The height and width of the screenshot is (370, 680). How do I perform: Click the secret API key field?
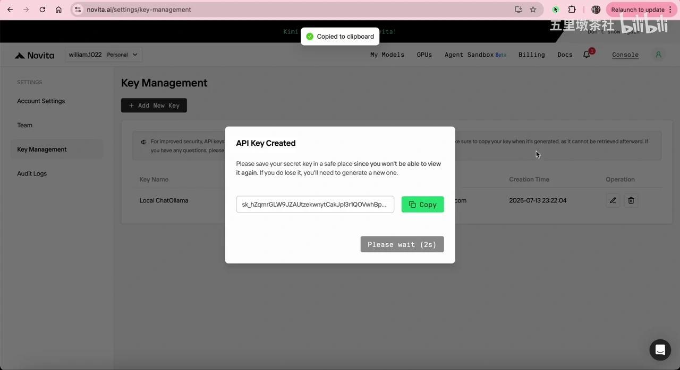click(315, 205)
